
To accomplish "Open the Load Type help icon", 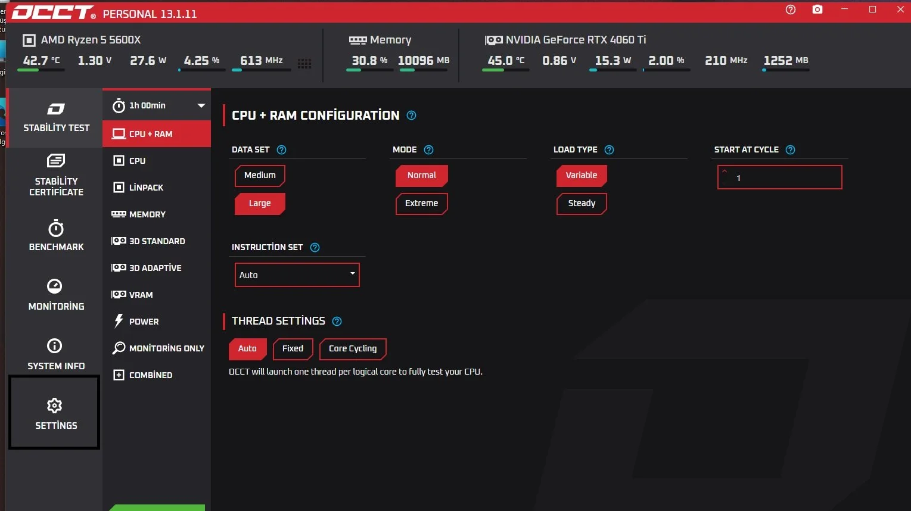I will pyautogui.click(x=609, y=150).
